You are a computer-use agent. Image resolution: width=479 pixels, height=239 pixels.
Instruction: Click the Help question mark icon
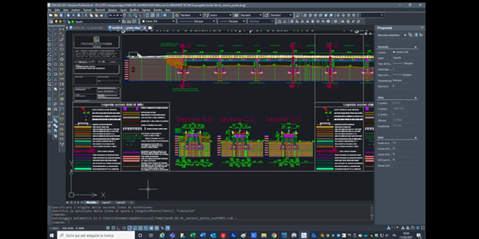click(x=165, y=15)
